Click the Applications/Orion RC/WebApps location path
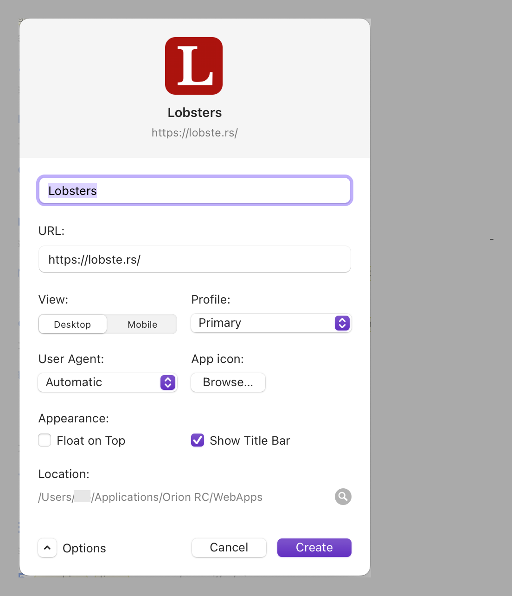Viewport: 512px width, 596px height. point(176,497)
